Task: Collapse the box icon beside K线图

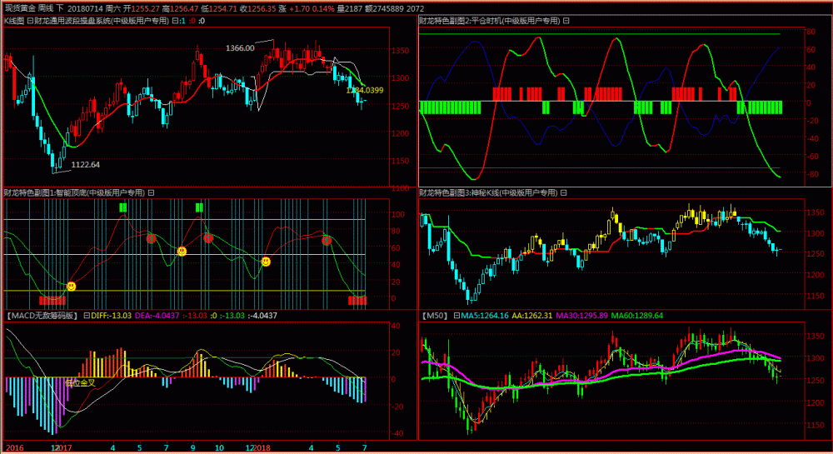Action: point(30,21)
